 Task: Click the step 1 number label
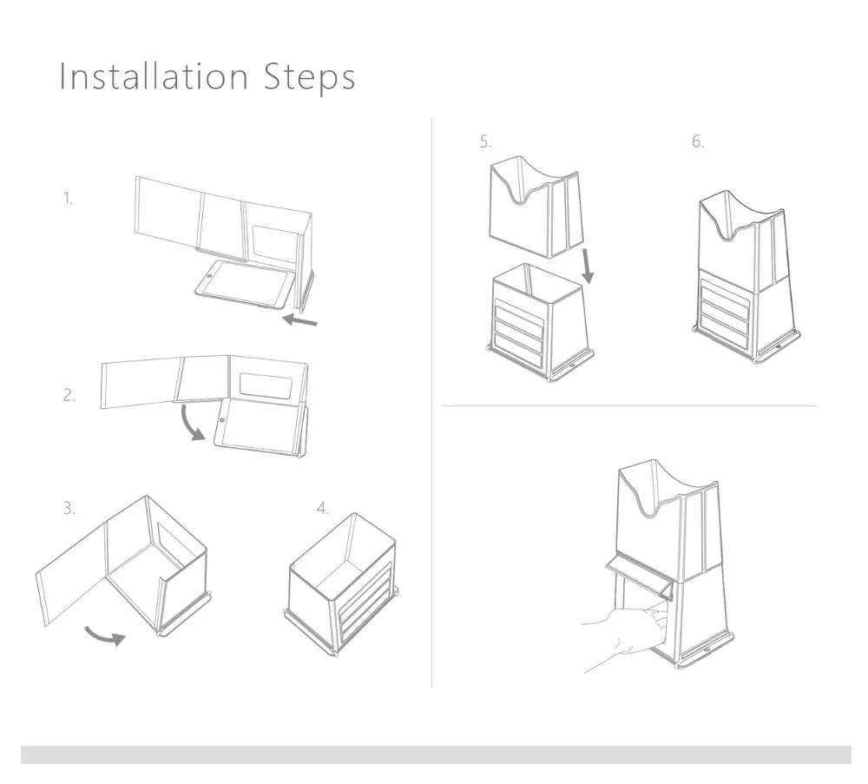click(x=68, y=199)
